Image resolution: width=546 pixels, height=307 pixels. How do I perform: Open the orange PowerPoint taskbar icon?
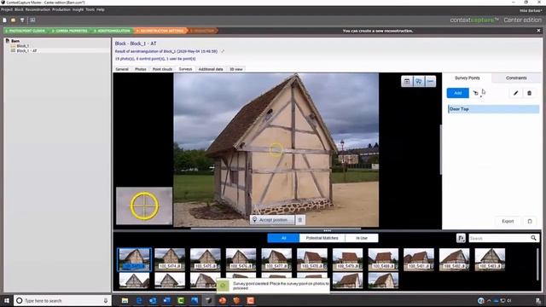[223, 300]
